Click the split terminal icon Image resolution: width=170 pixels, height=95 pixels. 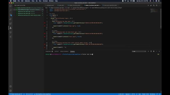pos(151,51)
